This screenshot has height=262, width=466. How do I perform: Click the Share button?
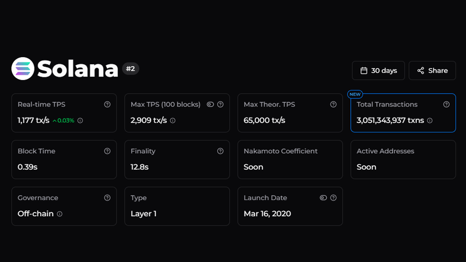pos(432,70)
